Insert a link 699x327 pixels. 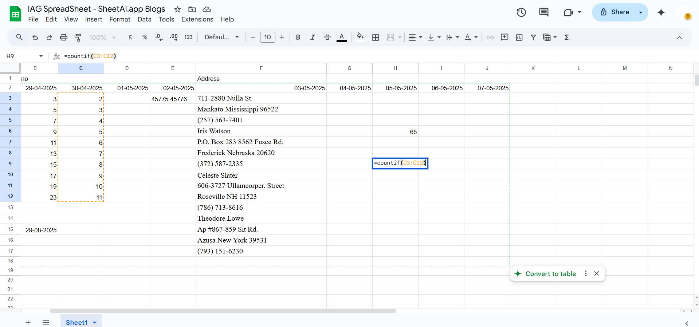[490, 37]
